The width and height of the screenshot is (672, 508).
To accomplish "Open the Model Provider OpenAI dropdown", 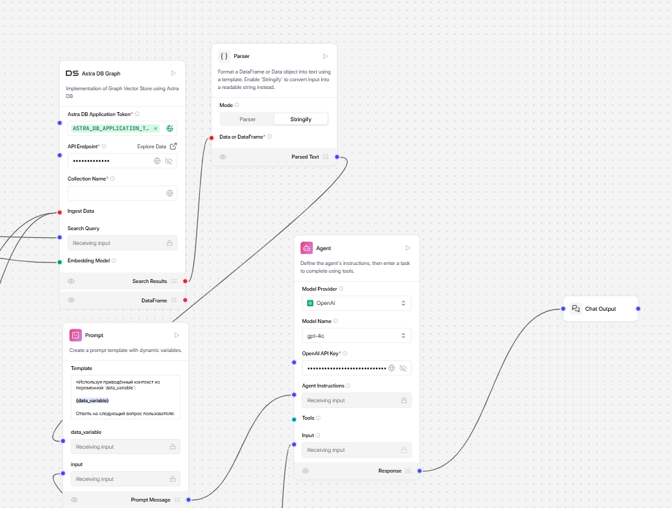I will click(356, 303).
